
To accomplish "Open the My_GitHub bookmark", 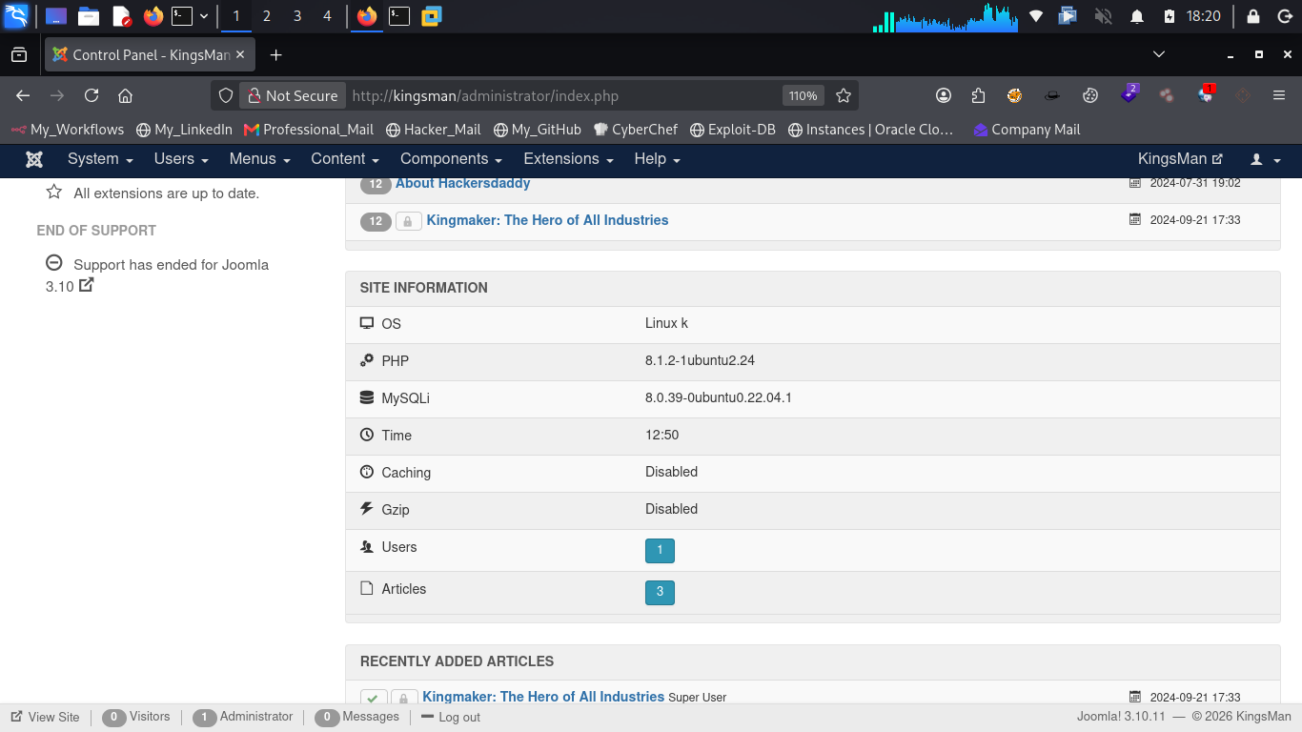I will tap(537, 130).
